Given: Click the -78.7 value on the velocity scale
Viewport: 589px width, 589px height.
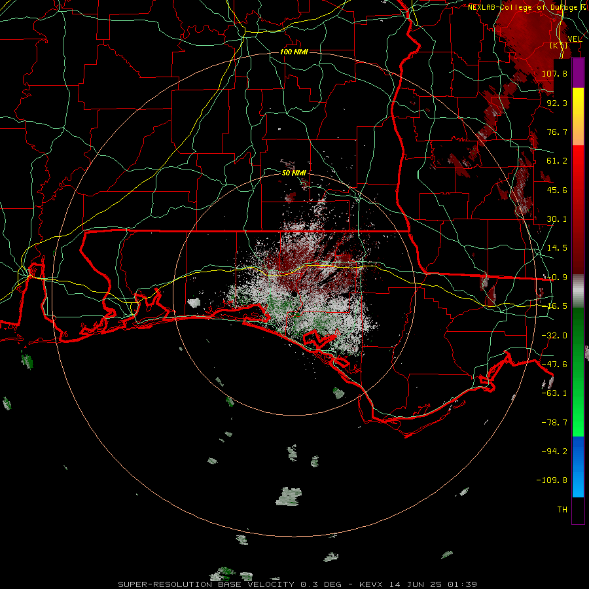Looking at the screenshot, I should click(x=554, y=423).
